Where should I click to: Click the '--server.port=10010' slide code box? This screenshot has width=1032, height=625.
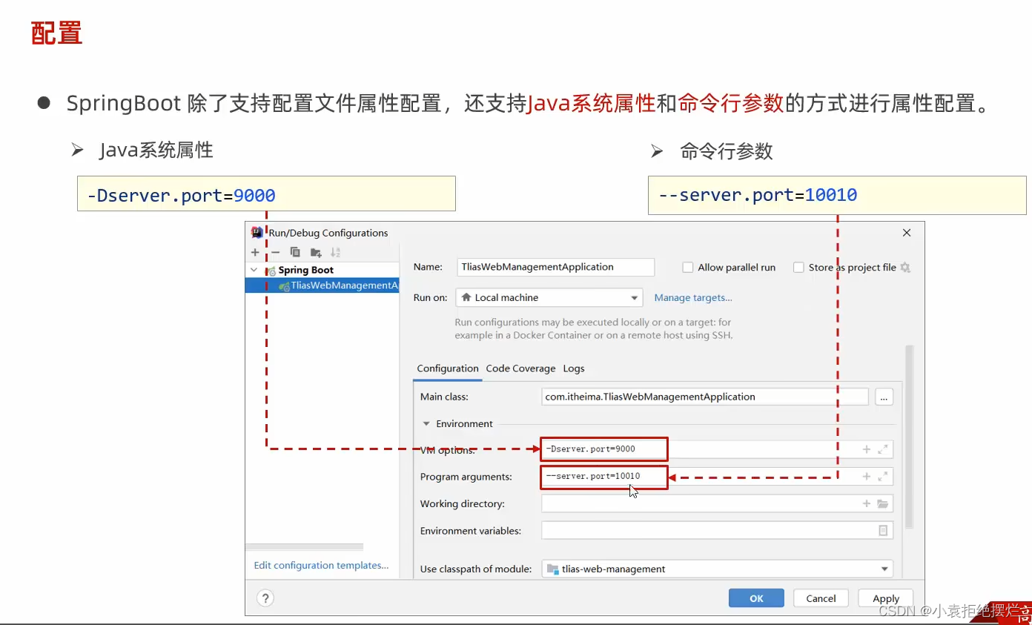837,195
